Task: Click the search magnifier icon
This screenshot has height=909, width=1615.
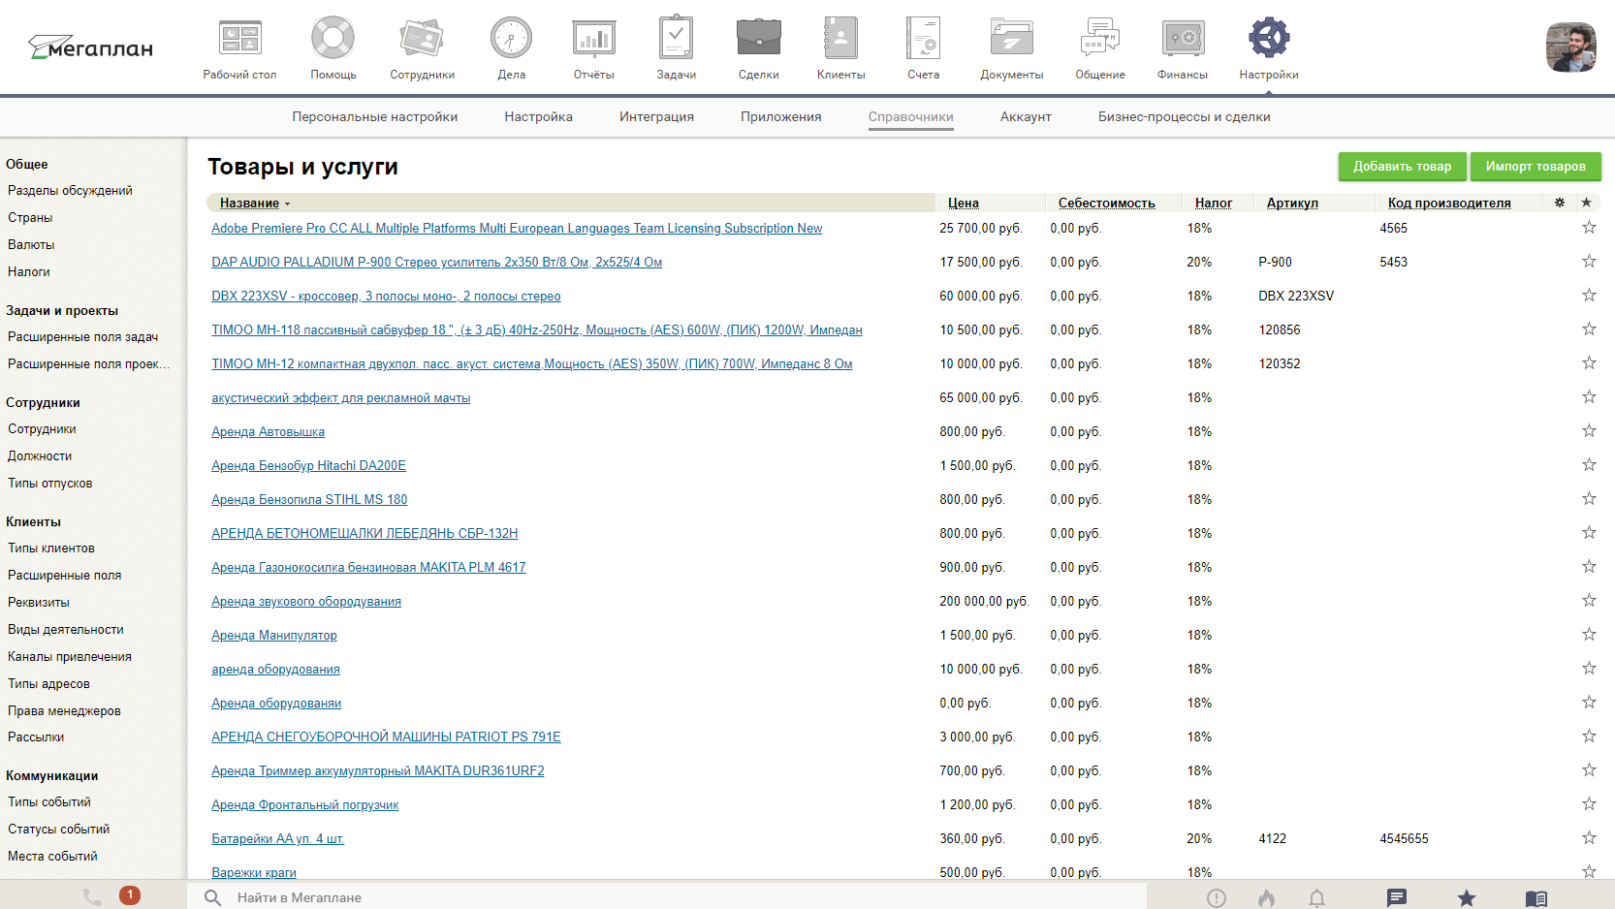Action: coord(213,897)
